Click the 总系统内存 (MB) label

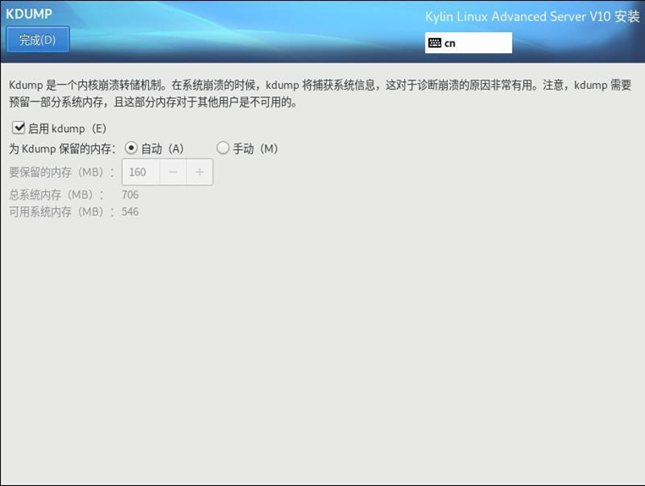[57, 195]
